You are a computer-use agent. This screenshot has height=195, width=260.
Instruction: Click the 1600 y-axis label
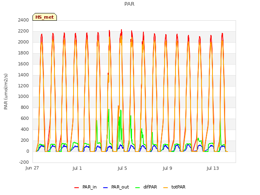point(24,64)
